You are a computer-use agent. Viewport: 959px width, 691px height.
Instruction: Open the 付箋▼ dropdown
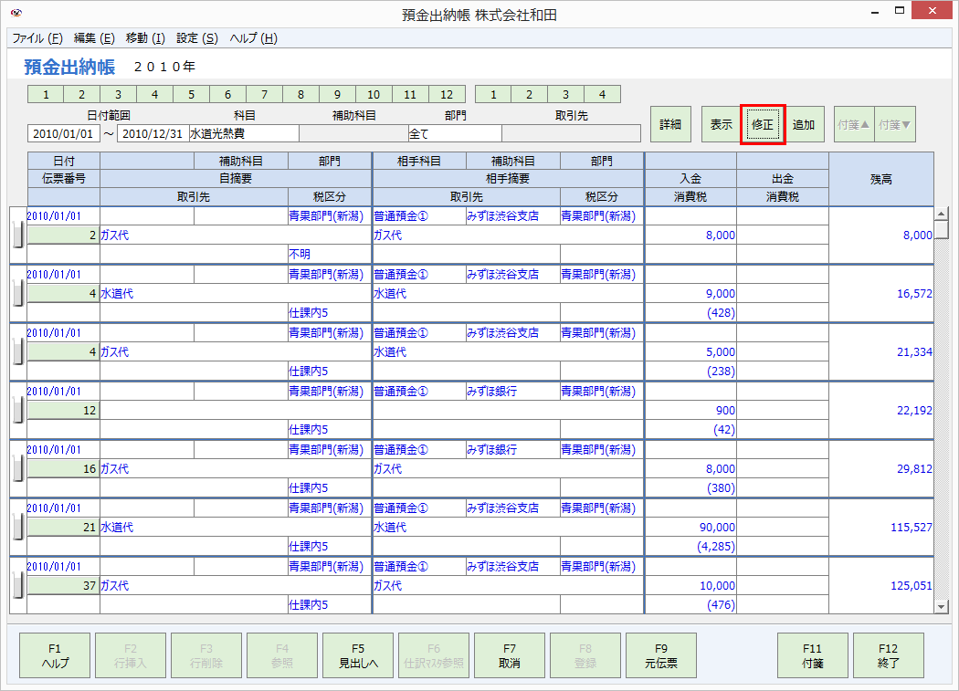pos(893,124)
